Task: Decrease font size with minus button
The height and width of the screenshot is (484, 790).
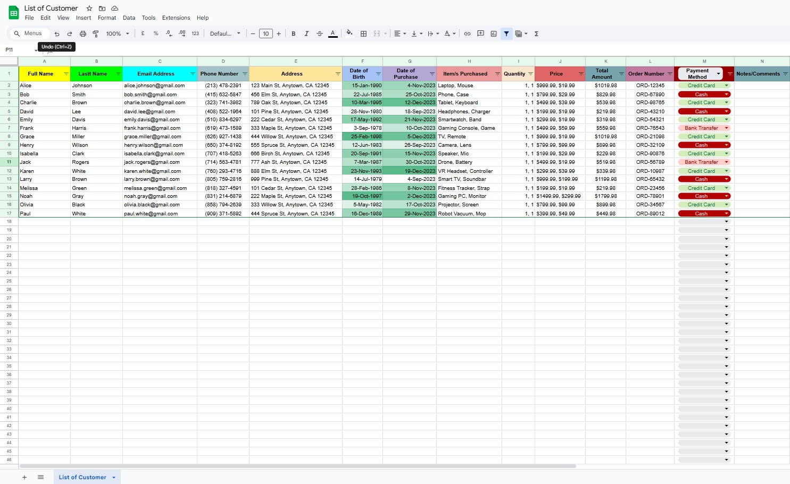Action: 253,34
